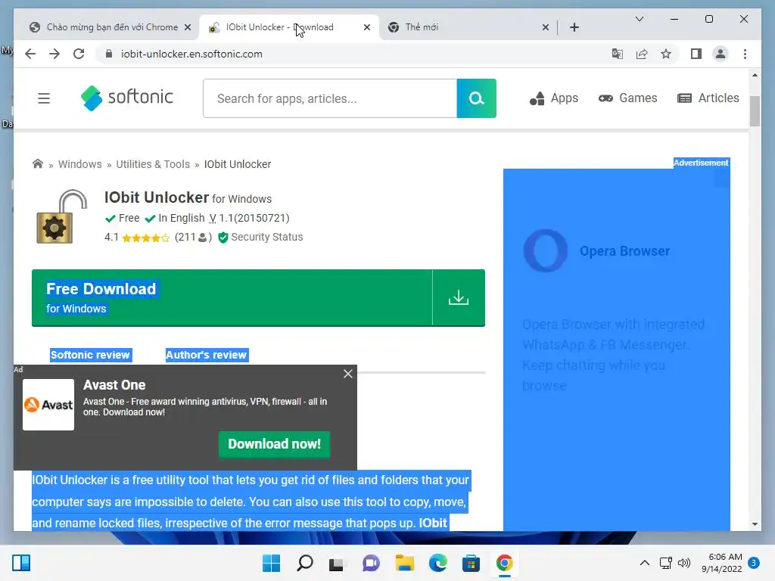
Task: Reload the current page
Action: (x=79, y=54)
